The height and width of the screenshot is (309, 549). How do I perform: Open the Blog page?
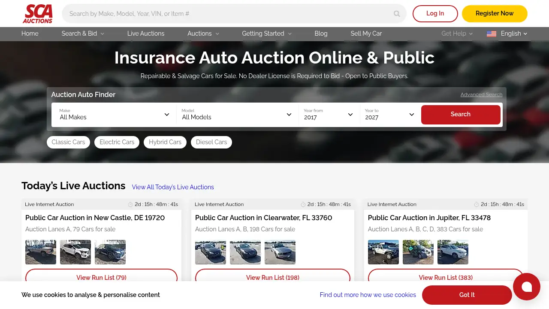(x=321, y=33)
